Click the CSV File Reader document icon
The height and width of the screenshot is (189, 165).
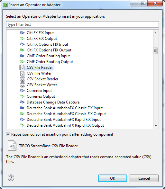coord(22,67)
